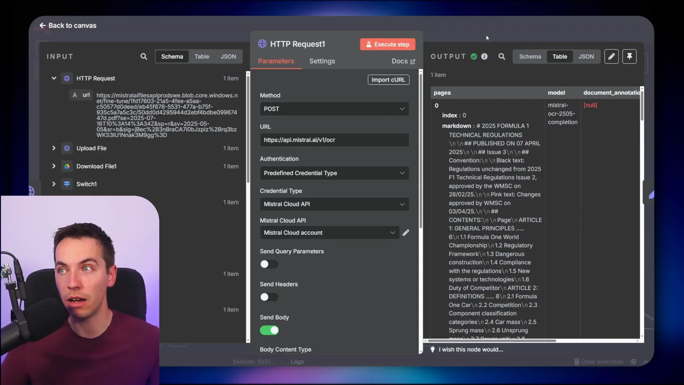Select INPUT Schema view

click(172, 56)
